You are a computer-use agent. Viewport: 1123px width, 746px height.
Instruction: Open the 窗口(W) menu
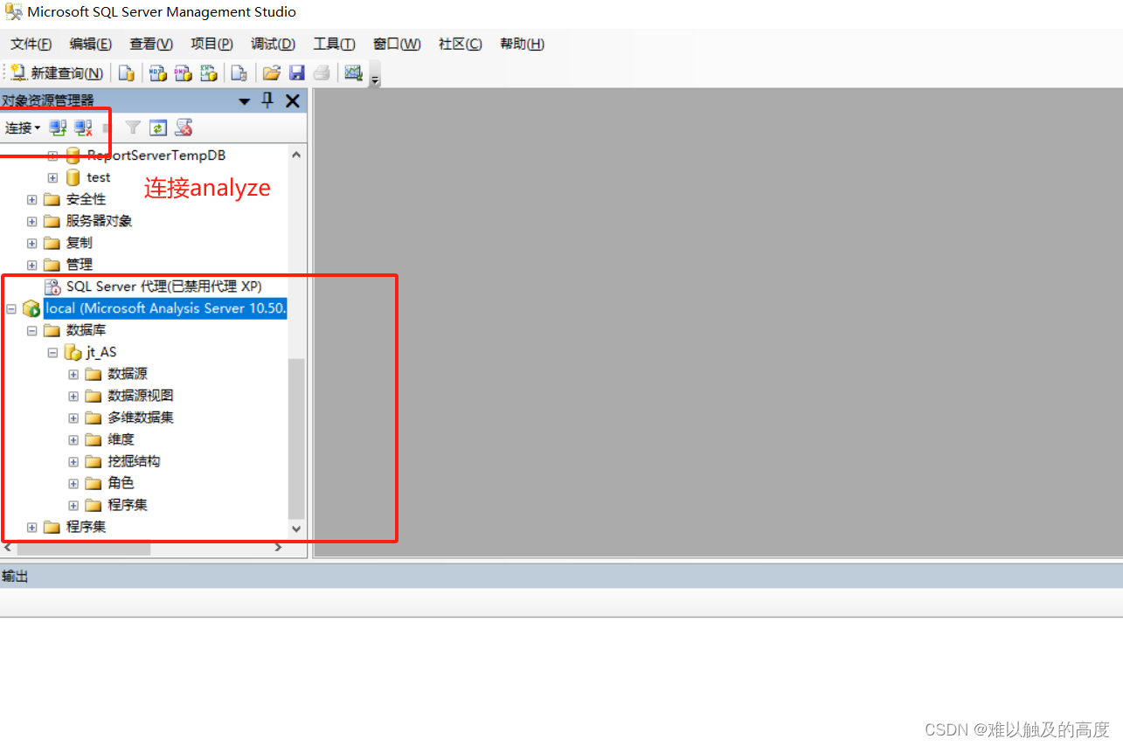[x=397, y=44]
